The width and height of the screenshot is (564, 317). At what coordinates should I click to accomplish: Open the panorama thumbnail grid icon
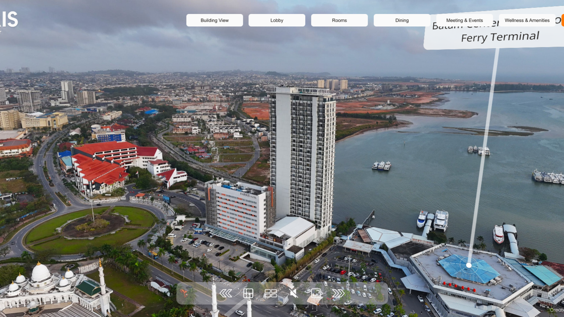[x=271, y=293]
